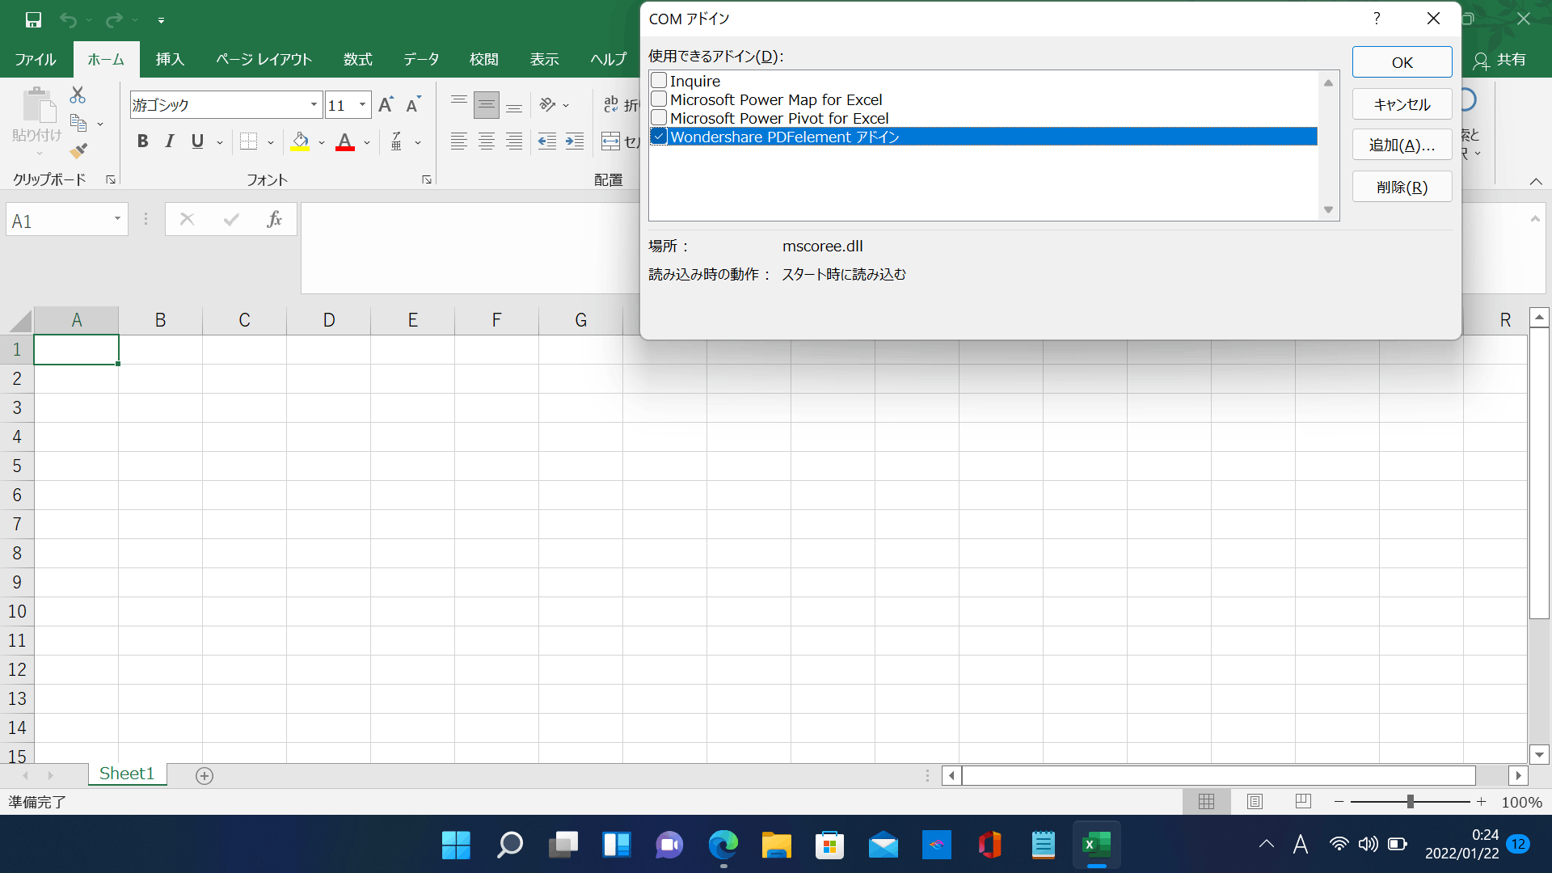
Task: Switch to the Page Layout view icon
Action: click(x=1255, y=801)
